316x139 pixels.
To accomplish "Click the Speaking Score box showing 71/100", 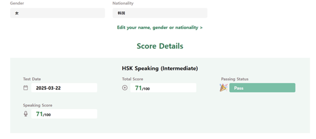I will click(64, 114).
